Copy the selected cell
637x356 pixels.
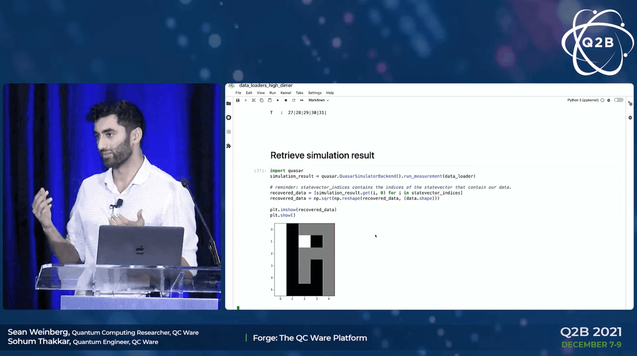click(x=261, y=100)
